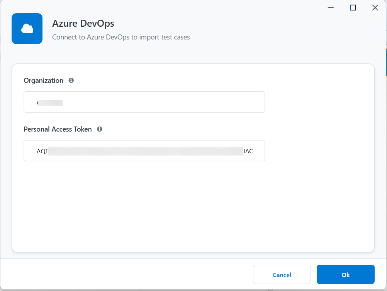Click the Azure DevOps cloud logo icon
This screenshot has height=291, width=387.
tap(27, 29)
